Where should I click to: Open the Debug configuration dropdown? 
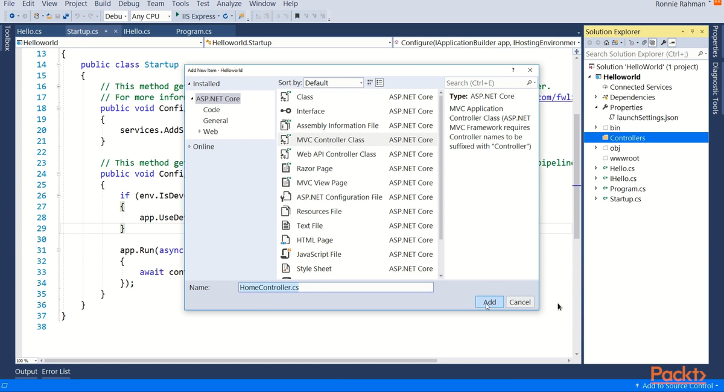(x=116, y=16)
